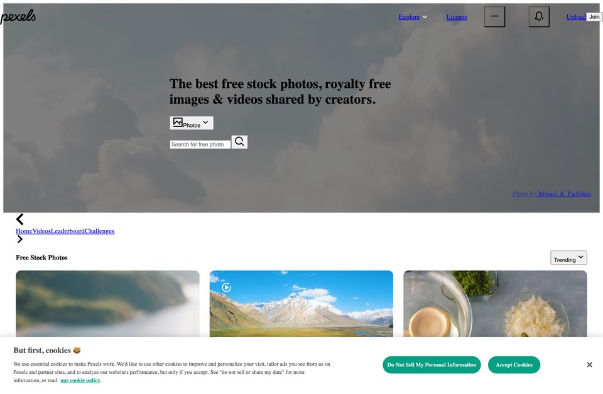Open notifications bell icon
The height and width of the screenshot is (394, 603).
[539, 16]
